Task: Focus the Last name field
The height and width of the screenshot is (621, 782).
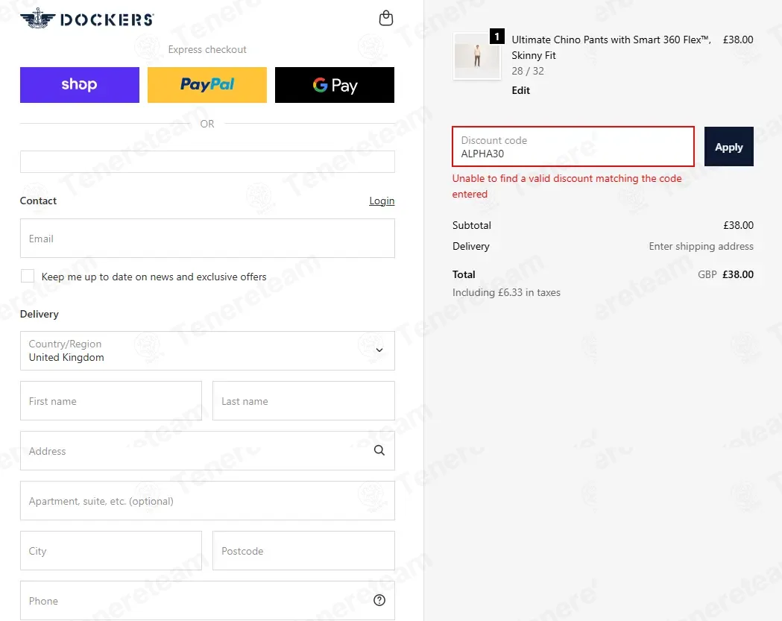Action: 303,401
